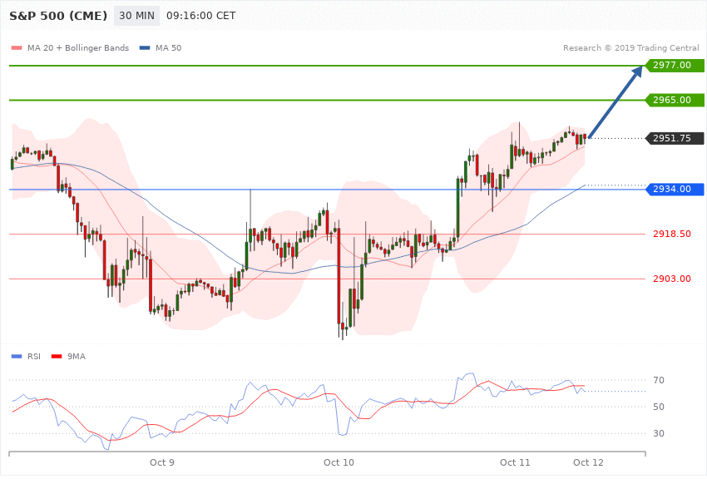
Task: Click the RSI 30 axis value
Action: click(x=658, y=433)
